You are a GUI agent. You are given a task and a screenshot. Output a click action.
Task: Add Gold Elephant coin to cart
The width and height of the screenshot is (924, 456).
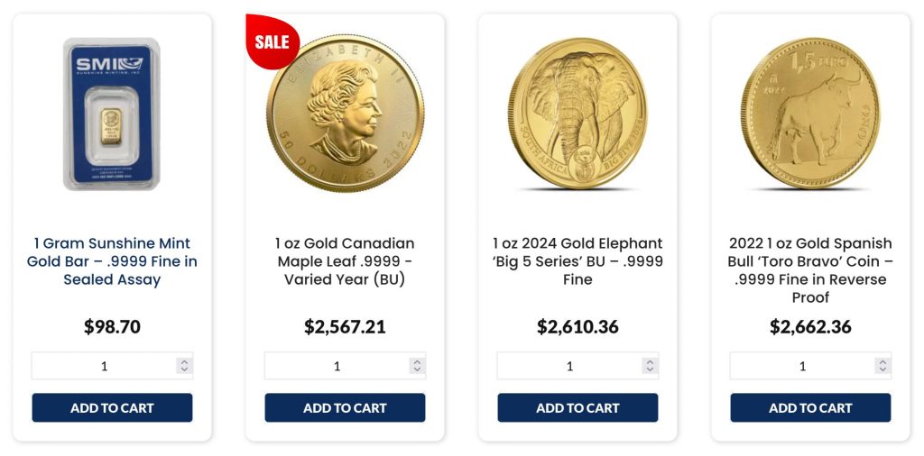click(577, 407)
